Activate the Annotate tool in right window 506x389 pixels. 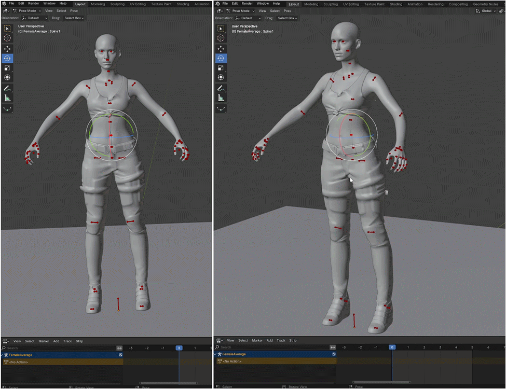tap(221, 88)
